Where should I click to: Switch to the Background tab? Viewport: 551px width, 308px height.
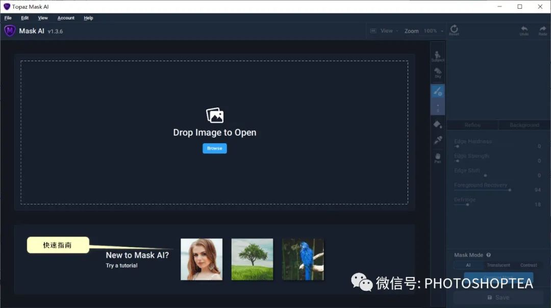(524, 125)
